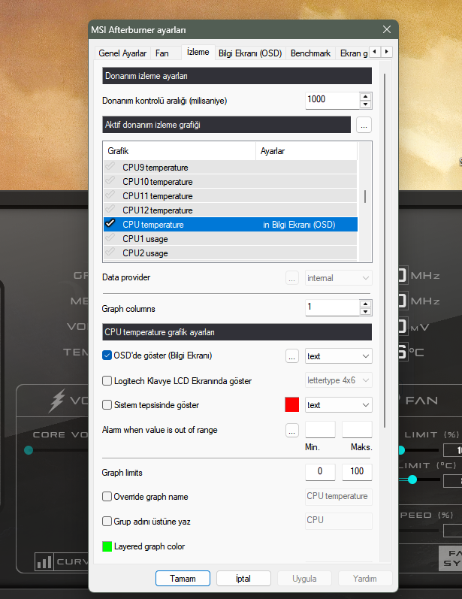Select the İzleme tab
The height and width of the screenshot is (599, 462).
(198, 52)
